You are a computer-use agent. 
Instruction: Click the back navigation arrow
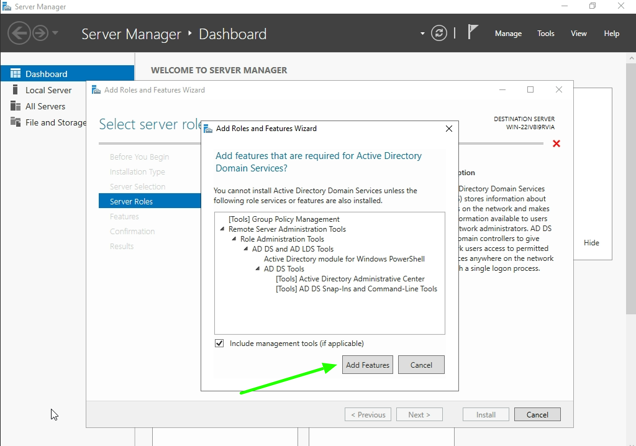[19, 33]
